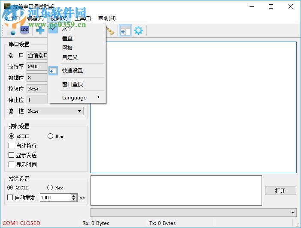Click the LOG toolbar icon
The image size is (301, 228).
click(24, 30)
